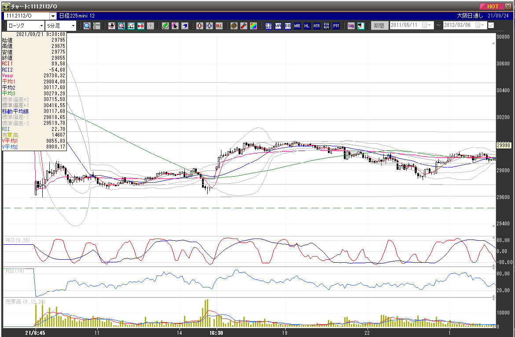515x337 pixels.
Task: Open the start date calendar dropdown
Action: [x=427, y=25]
